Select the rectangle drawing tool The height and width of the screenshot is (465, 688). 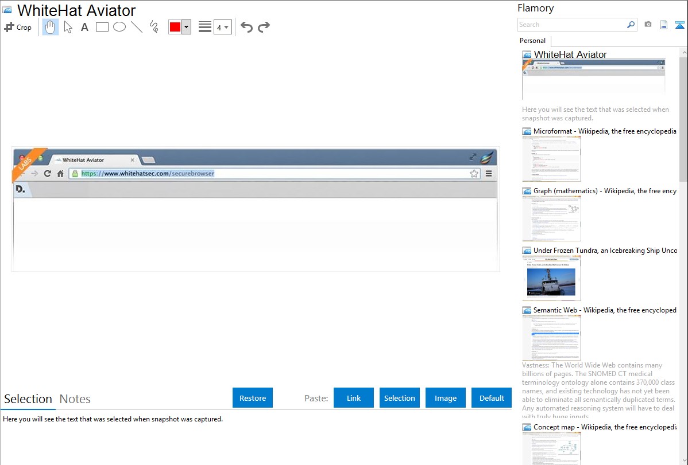click(x=102, y=27)
